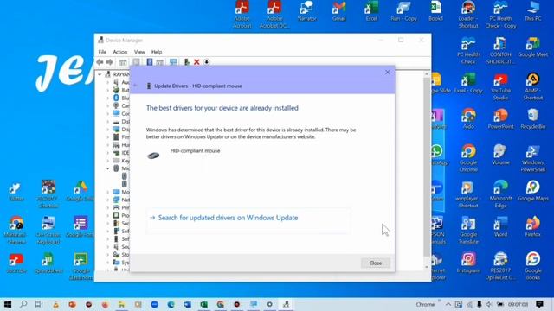The image size is (554, 311).
Task: Open the notification center in the taskbar
Action: coord(539,304)
